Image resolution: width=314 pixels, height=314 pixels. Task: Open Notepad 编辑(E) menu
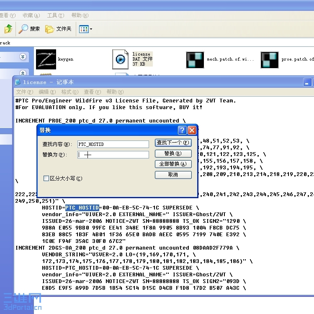coord(47,92)
